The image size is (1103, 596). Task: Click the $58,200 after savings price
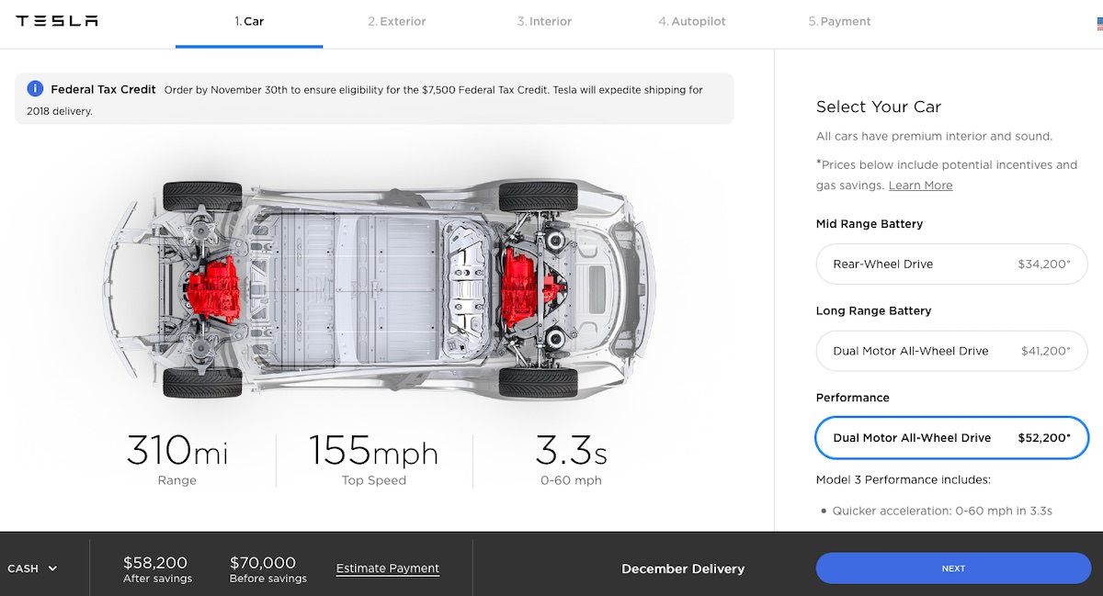coord(156,564)
